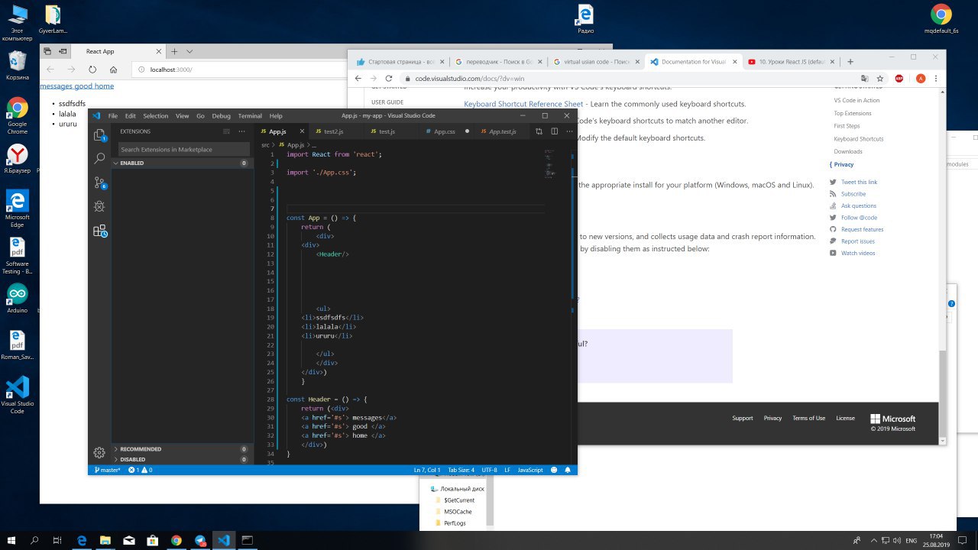Expand the DISABLED extensions section
This screenshot has width=978, height=550.
[132, 459]
